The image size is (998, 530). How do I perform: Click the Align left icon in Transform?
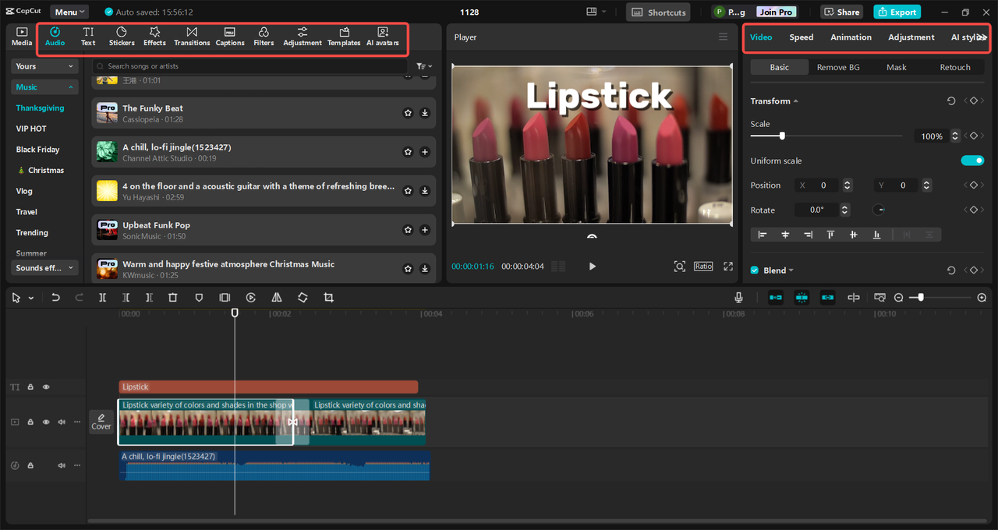tap(763, 235)
